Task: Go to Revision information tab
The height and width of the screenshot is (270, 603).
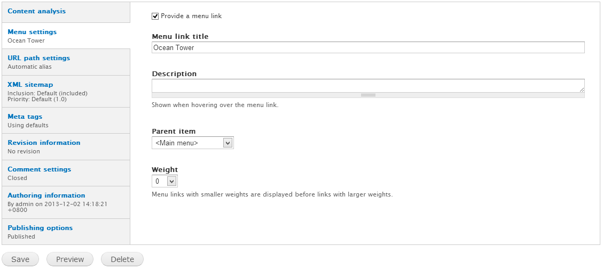Action: tap(44, 143)
